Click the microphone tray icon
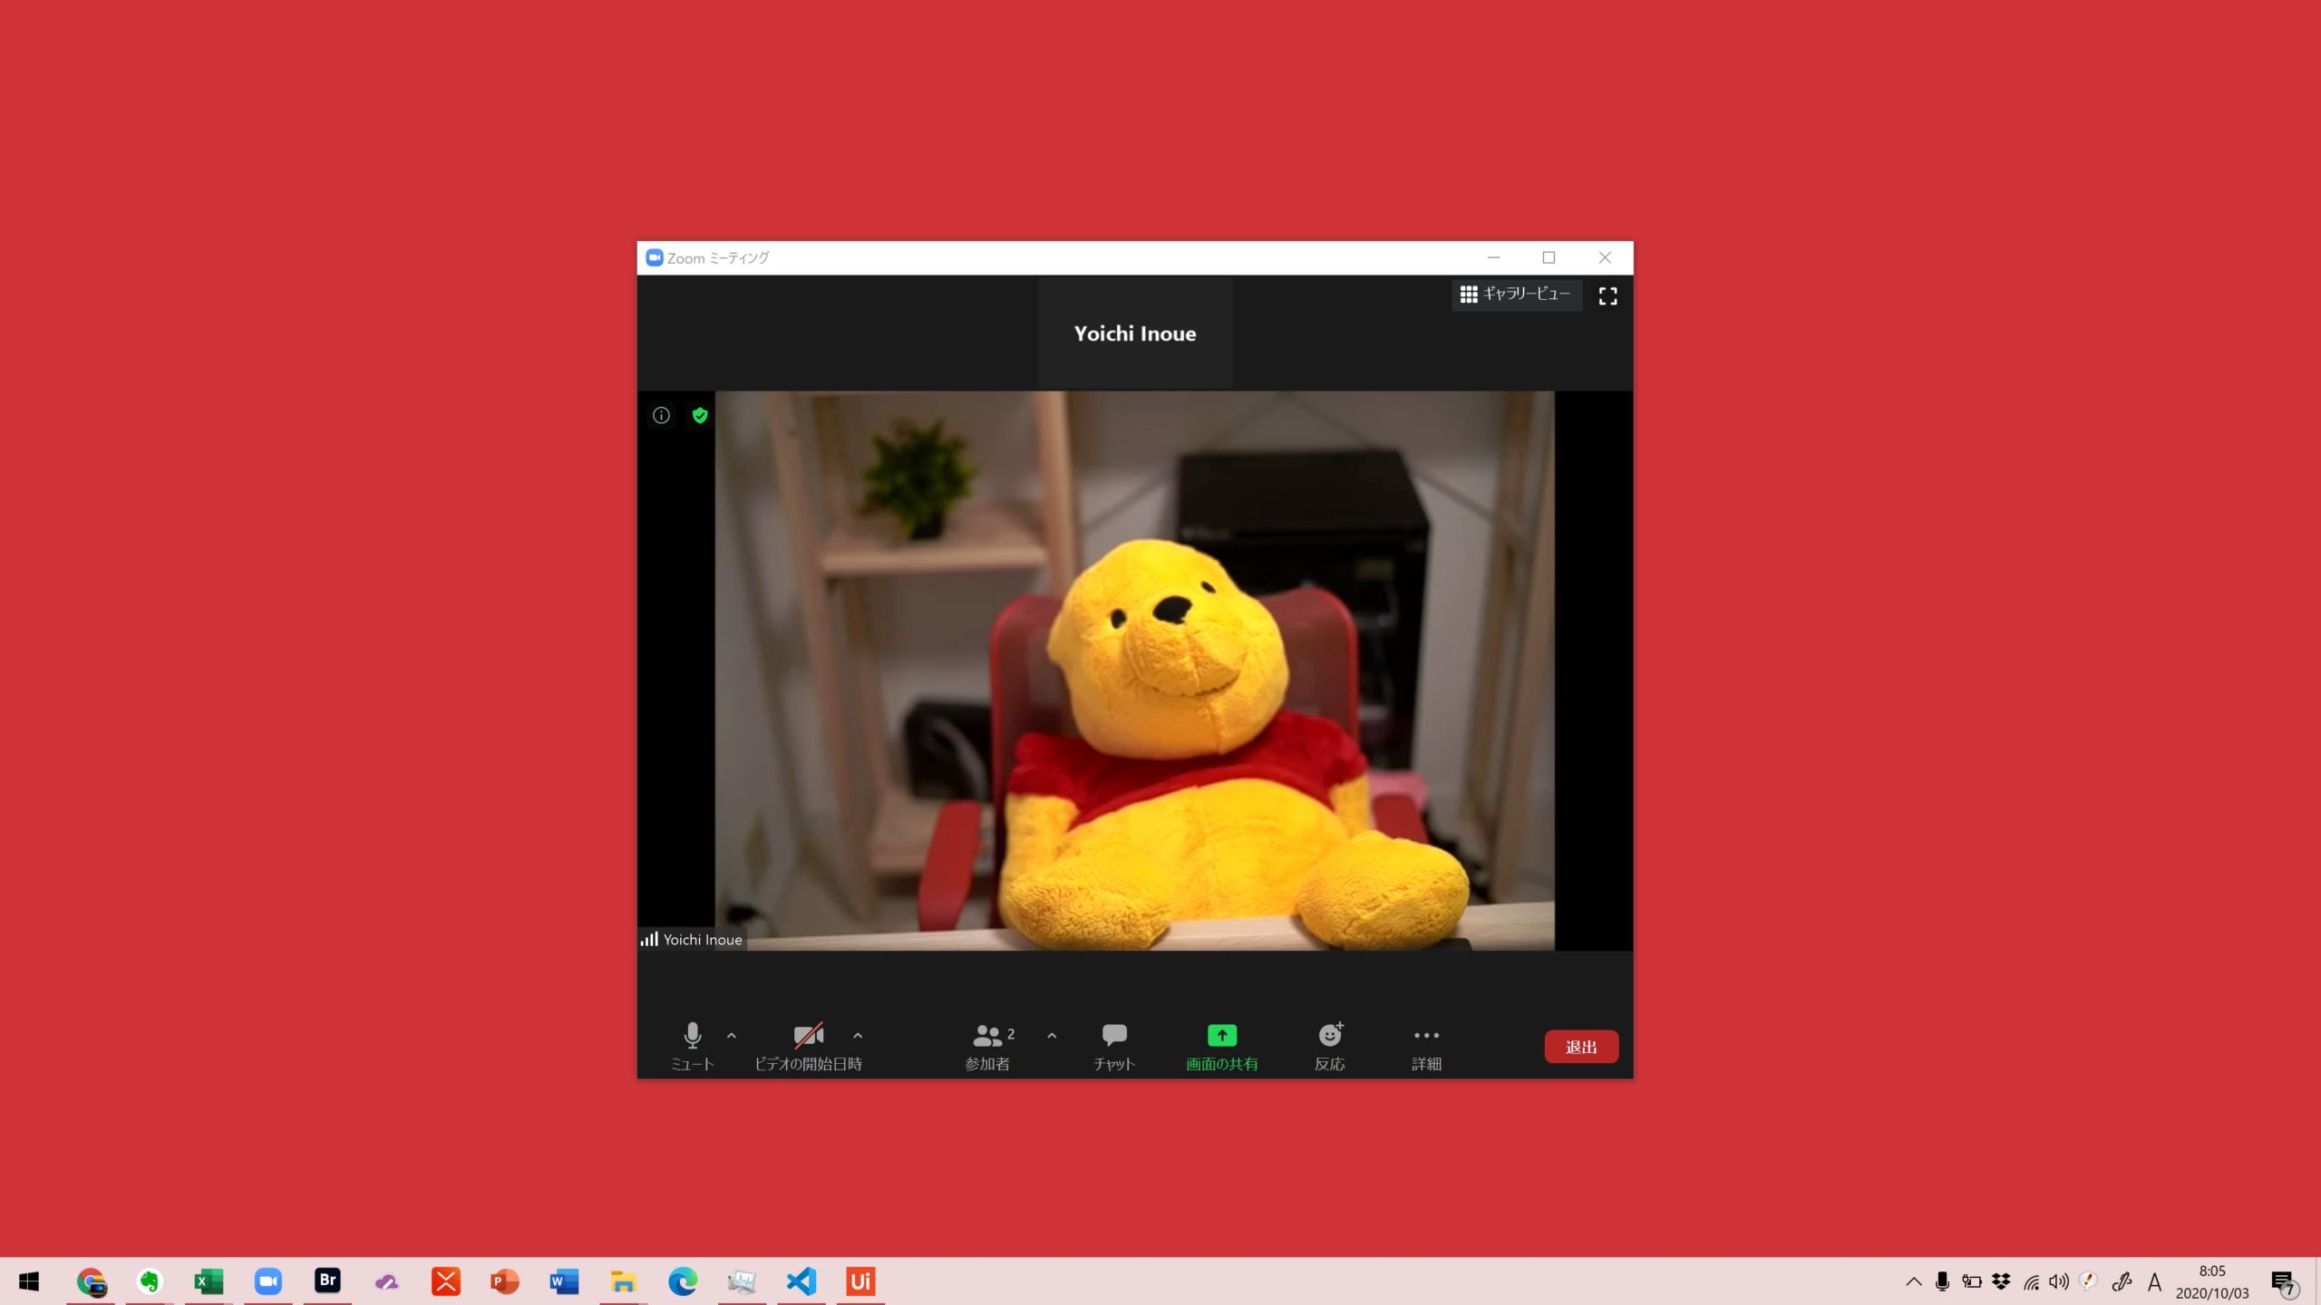This screenshot has width=2321, height=1305. 1942,1281
